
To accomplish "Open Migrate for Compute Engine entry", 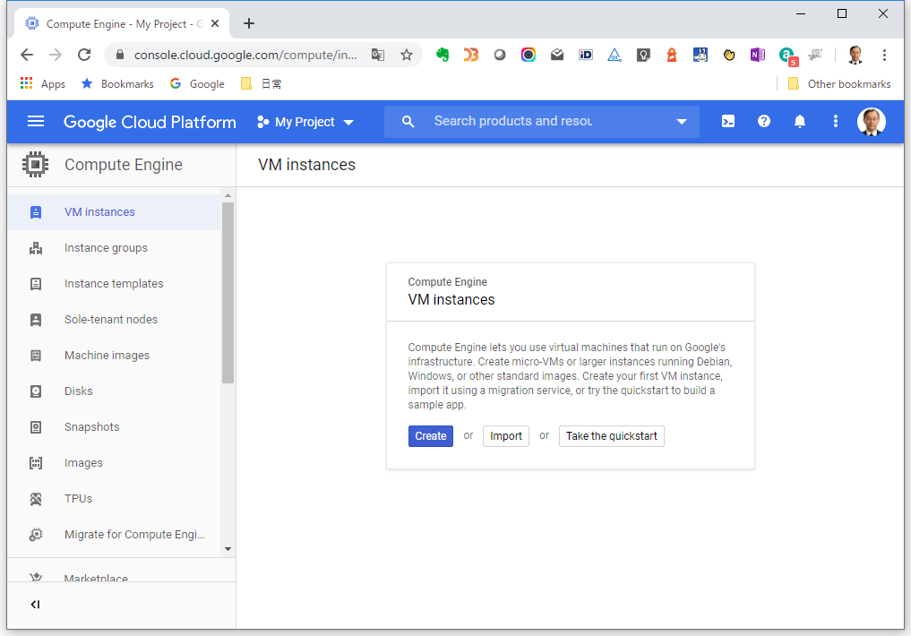I will (115, 535).
